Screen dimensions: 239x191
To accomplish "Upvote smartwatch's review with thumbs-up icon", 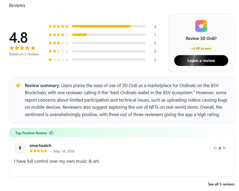I will point(215,148).
